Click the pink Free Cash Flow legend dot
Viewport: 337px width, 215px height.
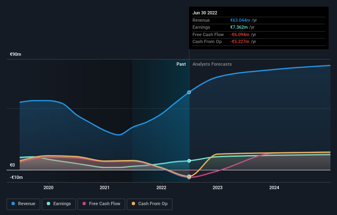point(84,204)
